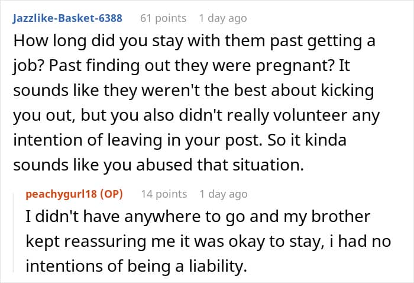Click the timestamp on peachygurl18's reply
Image resolution: width=414 pixels, height=283 pixels.
tap(224, 194)
